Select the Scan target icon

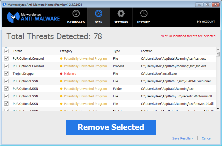pos(98,14)
